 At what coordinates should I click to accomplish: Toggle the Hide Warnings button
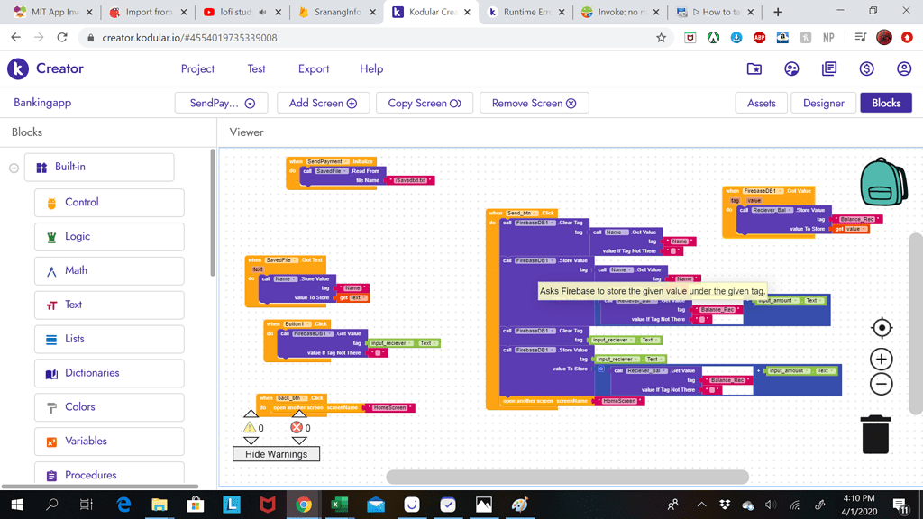click(276, 454)
